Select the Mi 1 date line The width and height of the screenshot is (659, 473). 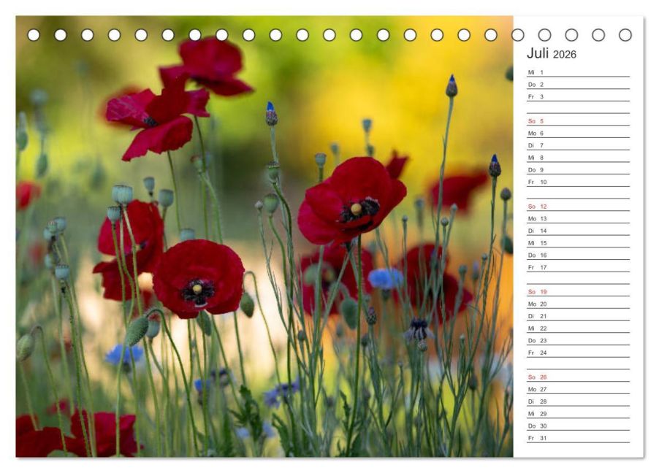[x=579, y=72]
